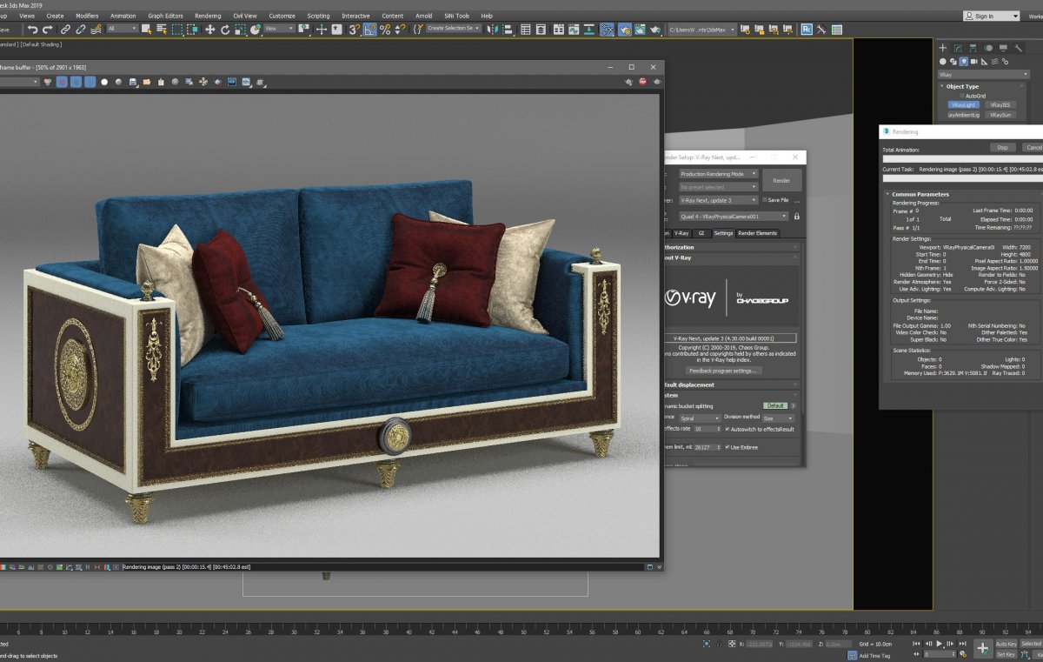Toggle the blue channel in frame buffer
Screen dimensions: 1043x662
click(x=90, y=82)
